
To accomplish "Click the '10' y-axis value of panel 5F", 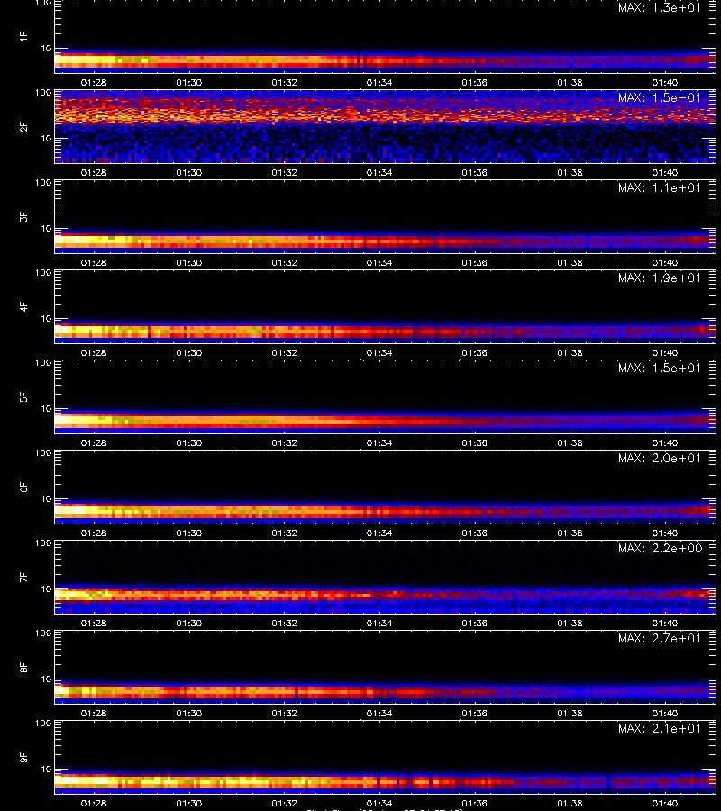I will click(46, 408).
